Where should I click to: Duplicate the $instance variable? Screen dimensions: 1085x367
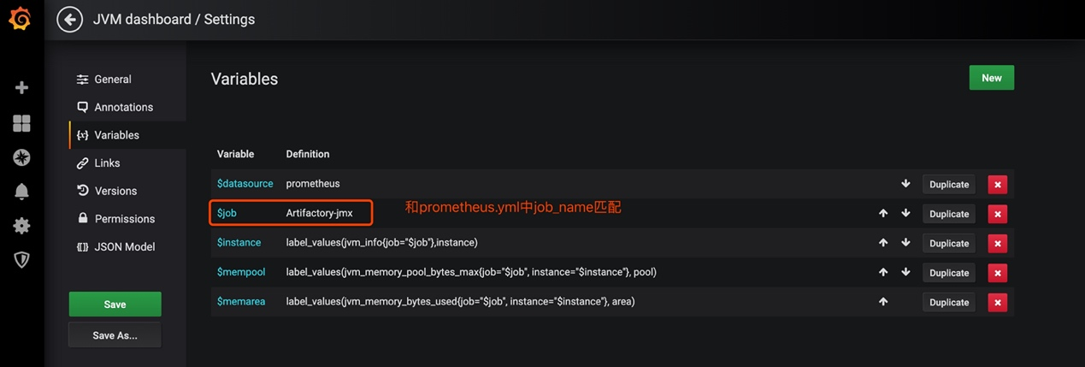[948, 244]
